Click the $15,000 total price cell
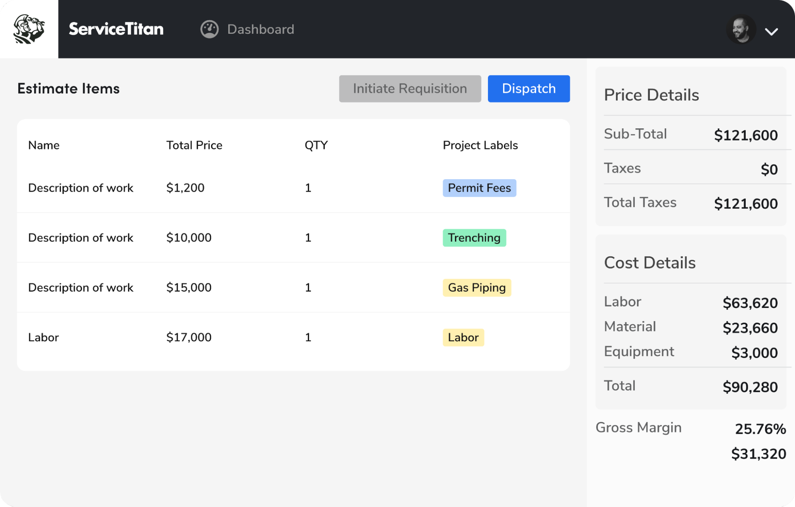795x507 pixels. click(x=189, y=288)
